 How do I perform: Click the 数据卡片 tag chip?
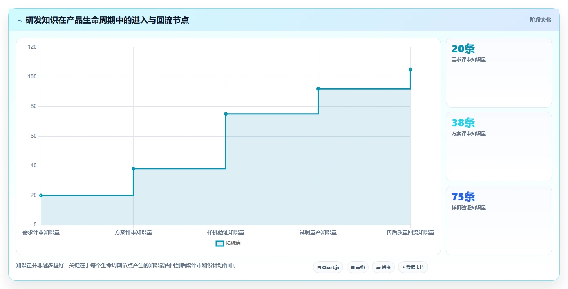(413, 267)
